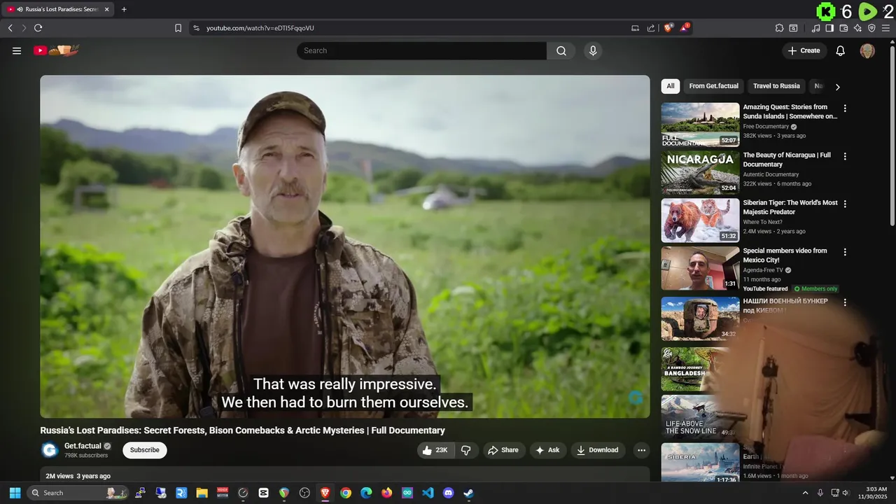The width and height of the screenshot is (896, 504).
Task: Select the Travel to Russia chip
Action: tap(776, 86)
